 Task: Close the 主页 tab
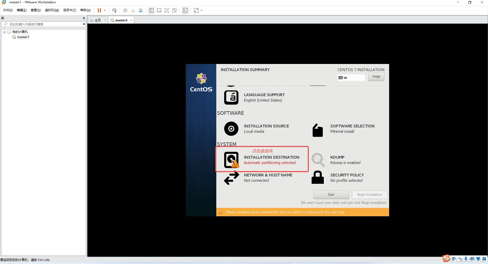click(x=105, y=20)
